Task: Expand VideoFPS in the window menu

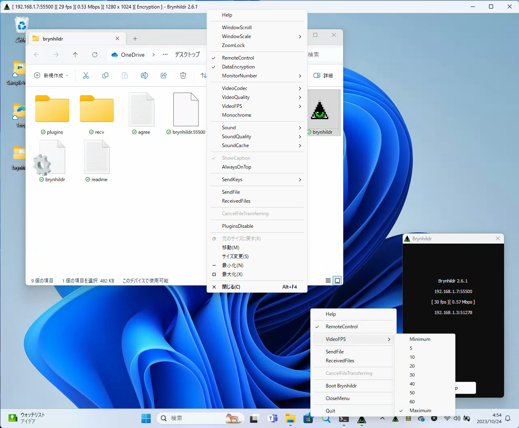Action: point(257,106)
